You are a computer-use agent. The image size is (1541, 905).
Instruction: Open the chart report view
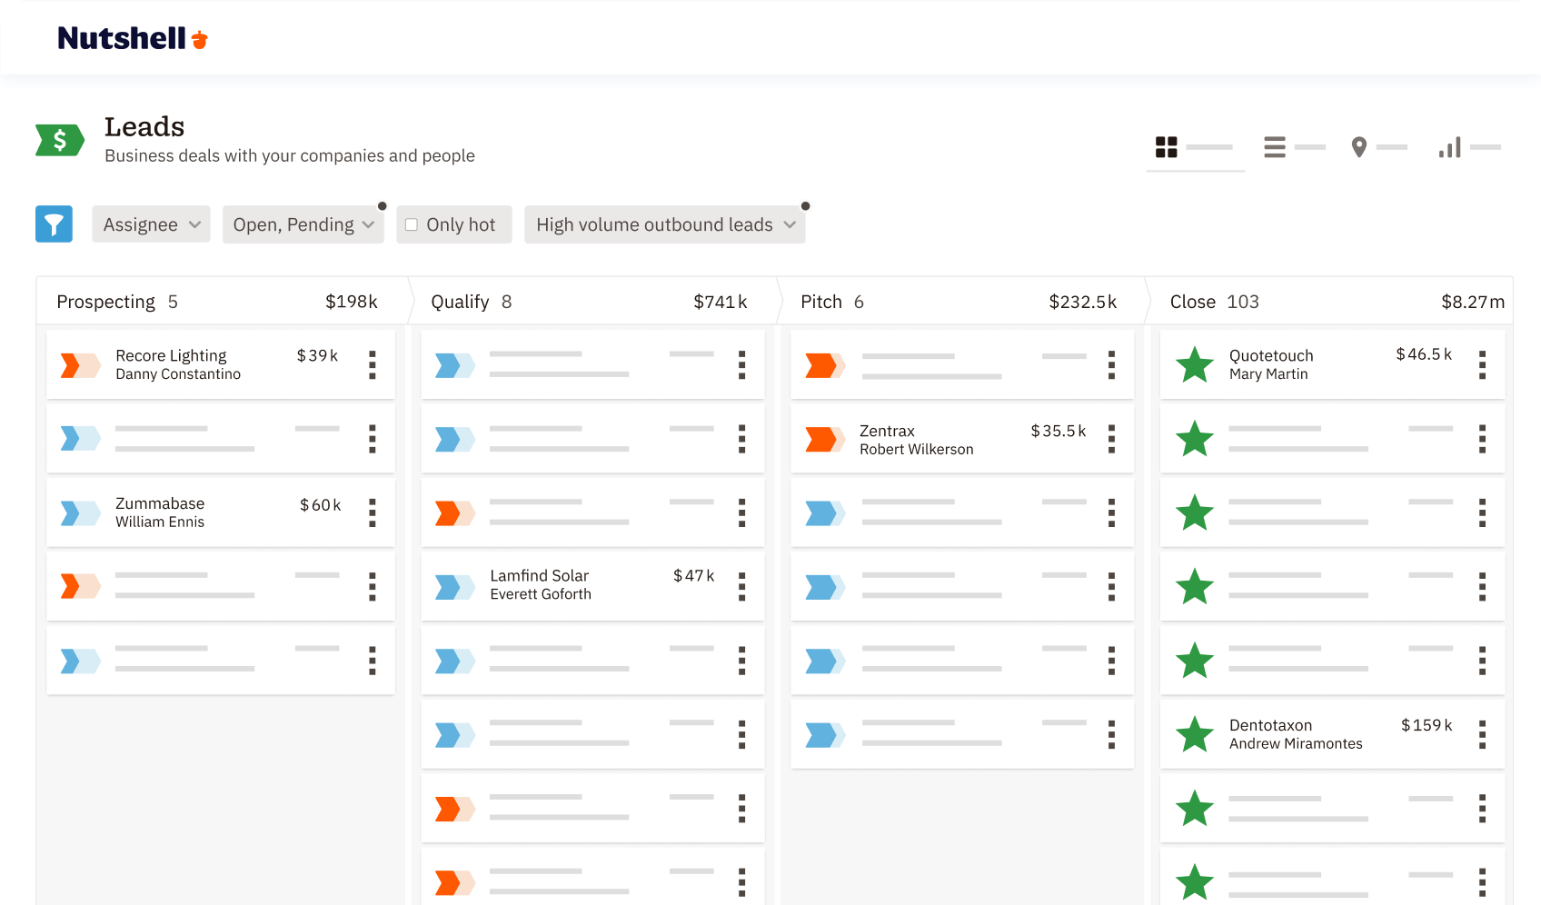pyautogui.click(x=1451, y=146)
